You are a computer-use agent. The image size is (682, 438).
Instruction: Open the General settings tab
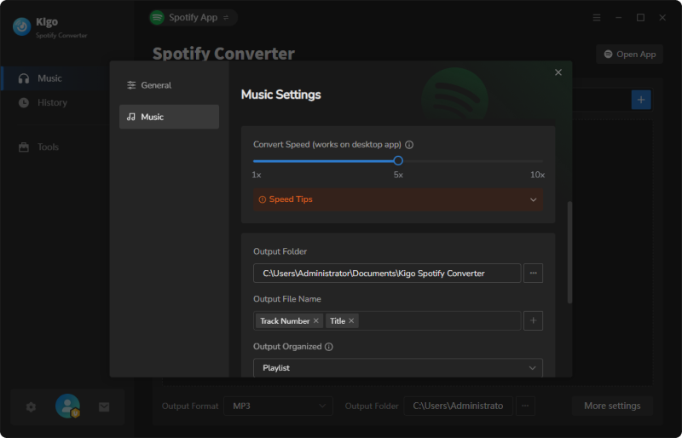[x=169, y=85]
